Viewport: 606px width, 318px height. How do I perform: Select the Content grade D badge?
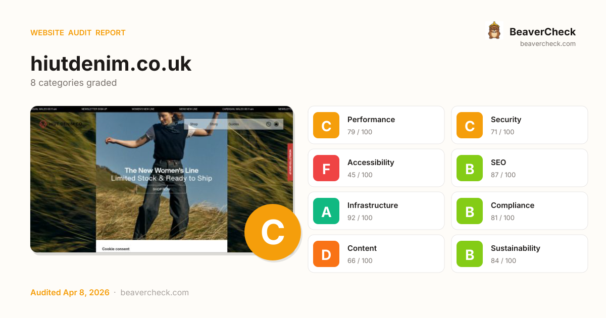pos(326,254)
